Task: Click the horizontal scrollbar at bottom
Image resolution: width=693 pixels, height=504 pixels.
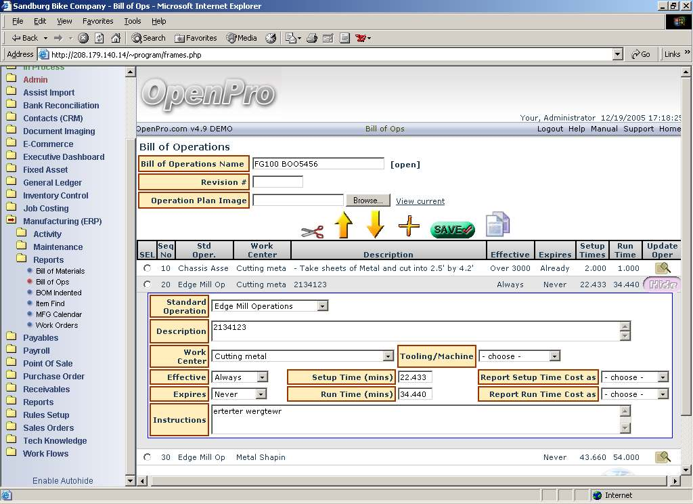Action: point(406,481)
